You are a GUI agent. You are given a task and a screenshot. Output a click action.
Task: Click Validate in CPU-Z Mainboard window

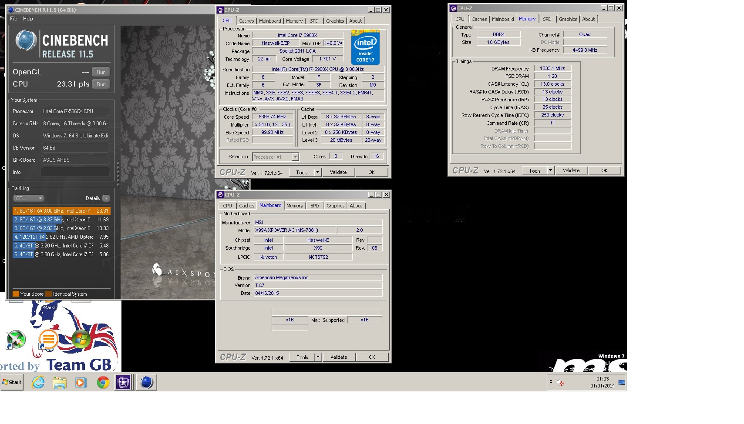pos(339,357)
